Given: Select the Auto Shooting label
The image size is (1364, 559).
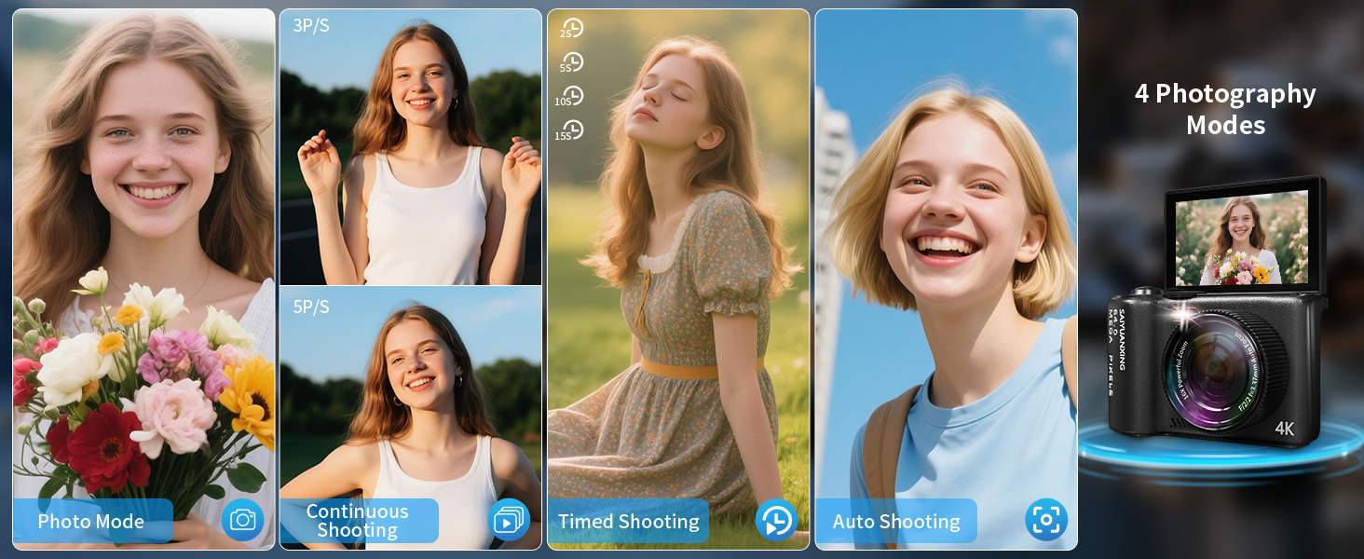Looking at the screenshot, I should point(896,522).
